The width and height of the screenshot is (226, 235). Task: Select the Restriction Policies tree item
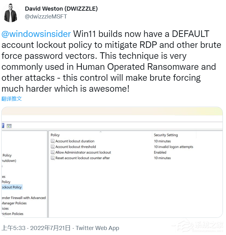12,214
